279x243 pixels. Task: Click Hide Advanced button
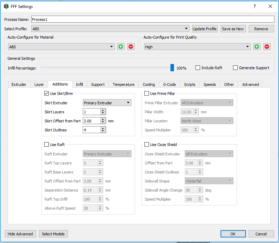[20, 234]
